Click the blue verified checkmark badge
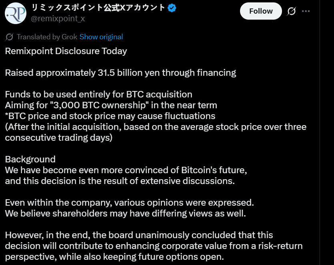 pyautogui.click(x=172, y=8)
